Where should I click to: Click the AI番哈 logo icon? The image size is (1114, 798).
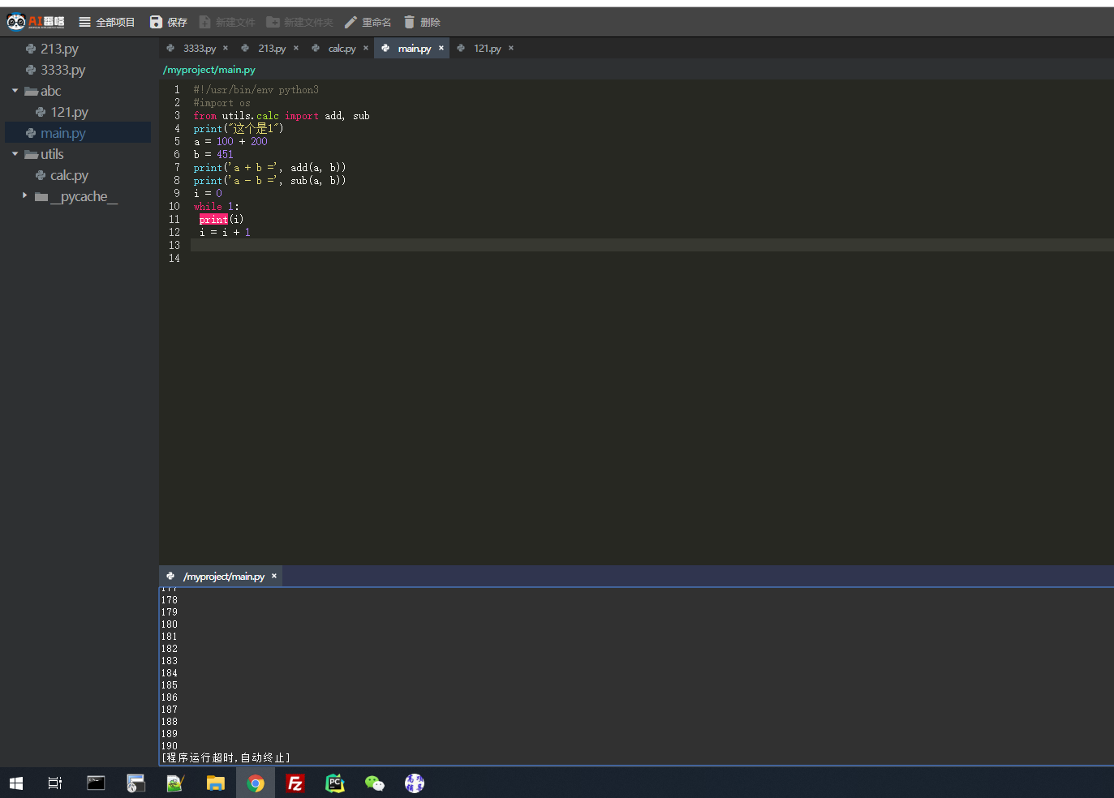click(x=15, y=21)
